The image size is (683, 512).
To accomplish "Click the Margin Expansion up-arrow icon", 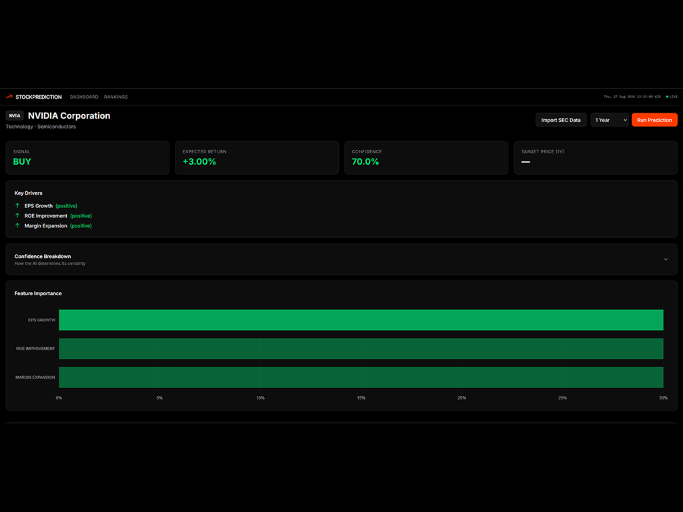I will coord(17,225).
